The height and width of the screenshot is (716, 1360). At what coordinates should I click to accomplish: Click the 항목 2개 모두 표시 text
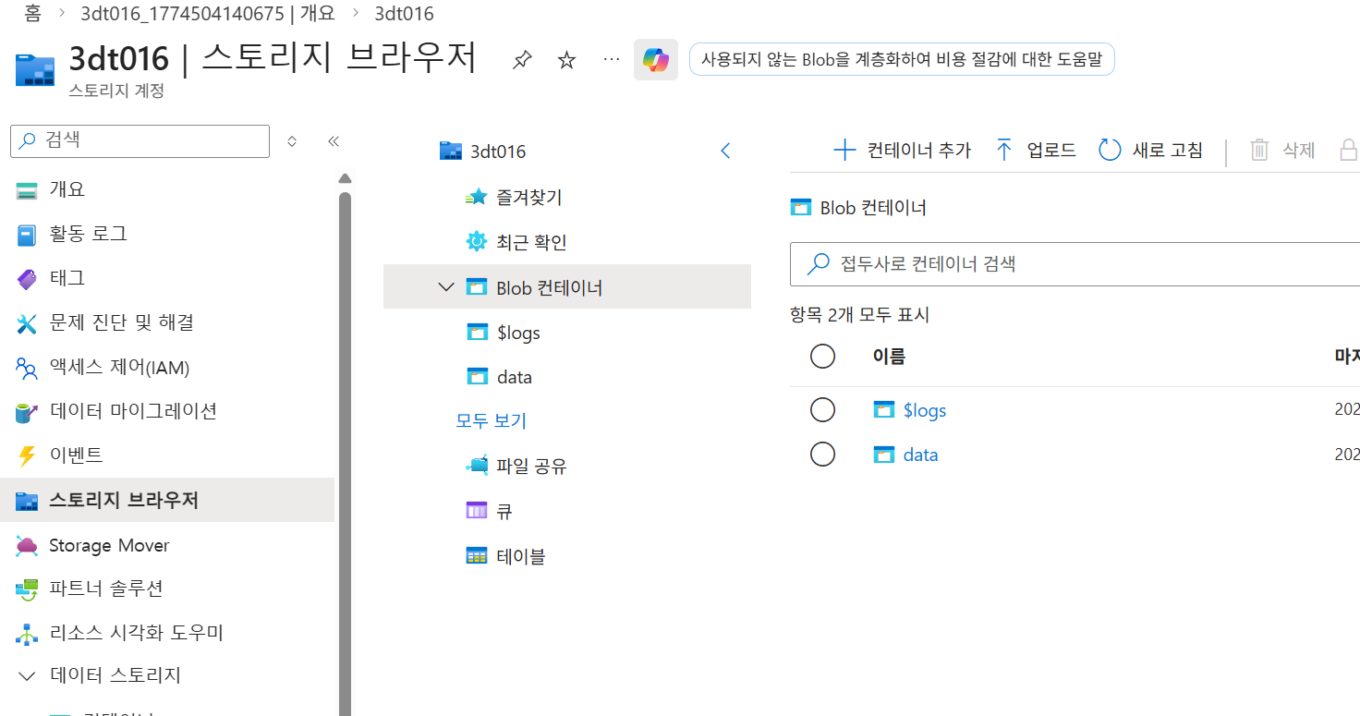860,315
